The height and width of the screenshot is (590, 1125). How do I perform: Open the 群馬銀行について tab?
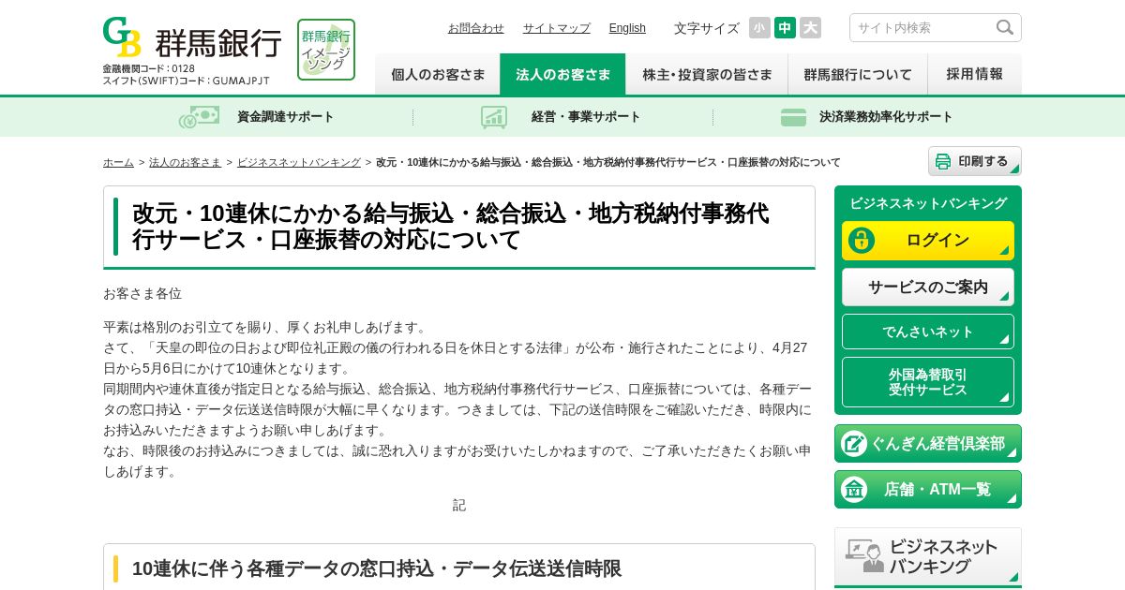tap(858, 74)
